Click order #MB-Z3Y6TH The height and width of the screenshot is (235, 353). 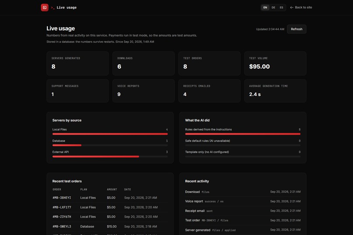point(62,217)
